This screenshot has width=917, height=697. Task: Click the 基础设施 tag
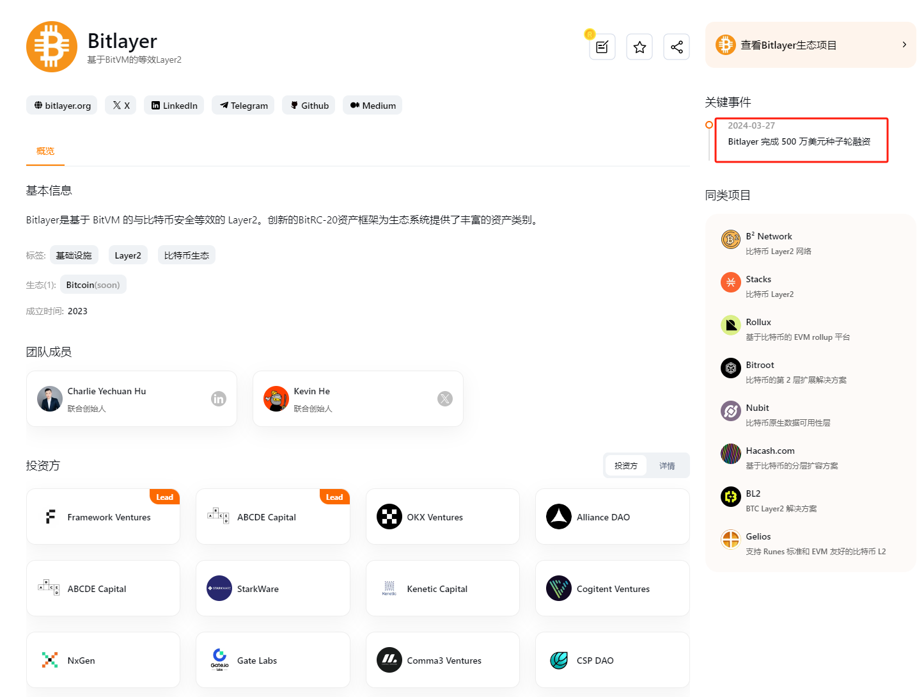click(x=74, y=255)
